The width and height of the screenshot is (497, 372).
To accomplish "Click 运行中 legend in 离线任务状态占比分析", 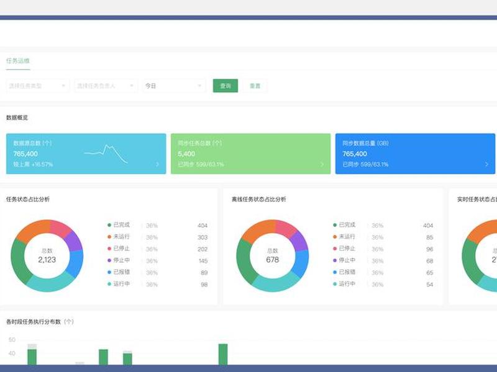I will (344, 284).
